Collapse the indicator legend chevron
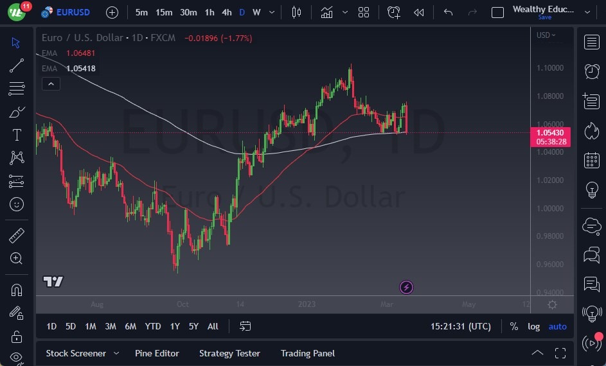Image resolution: width=606 pixels, height=366 pixels. 50,83
